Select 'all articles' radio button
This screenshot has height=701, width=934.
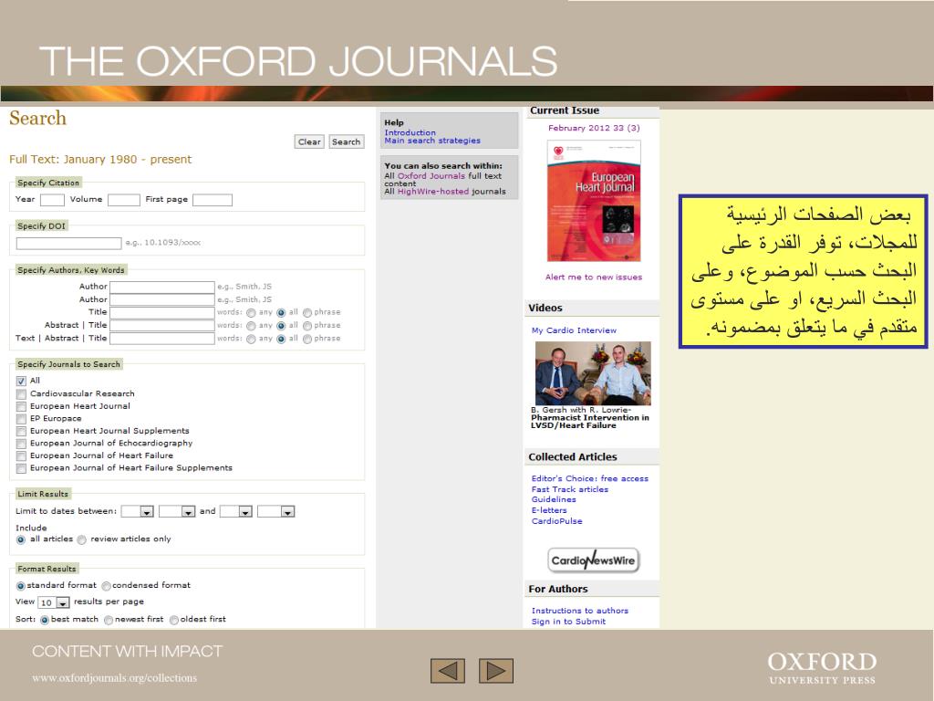pyautogui.click(x=21, y=539)
